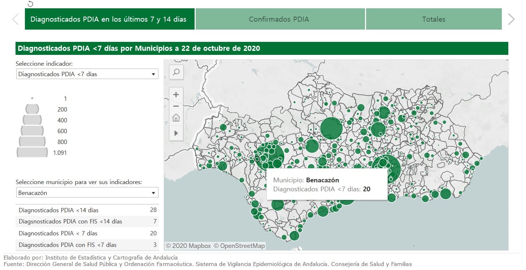Click the Mapbox attribution link

click(x=188, y=246)
